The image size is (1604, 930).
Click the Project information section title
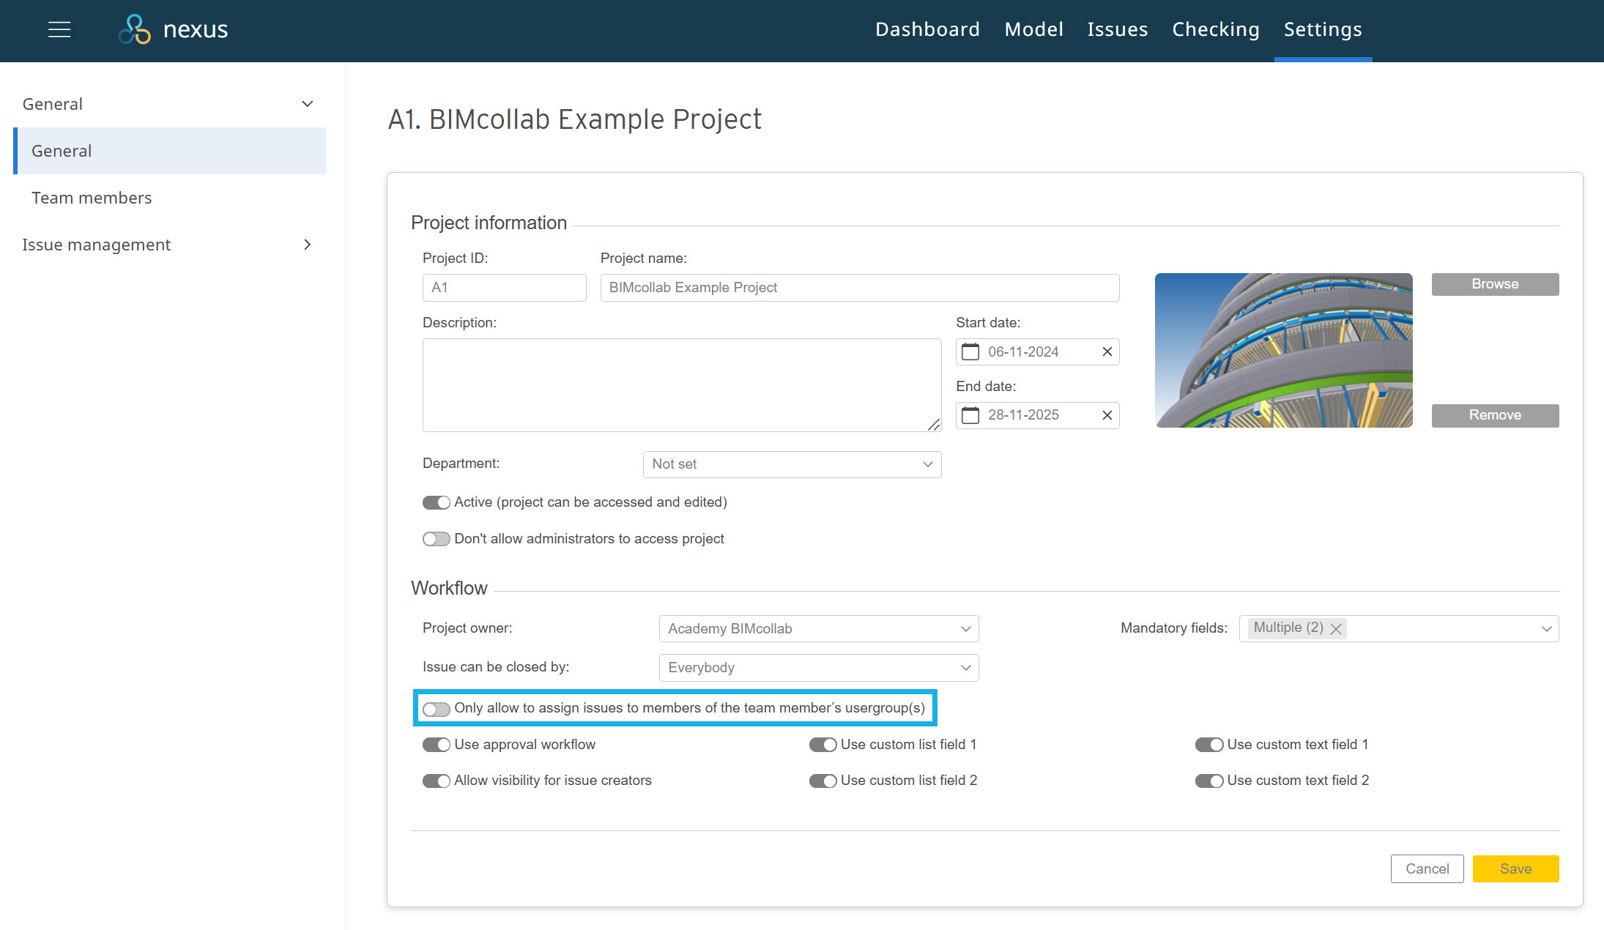489,223
